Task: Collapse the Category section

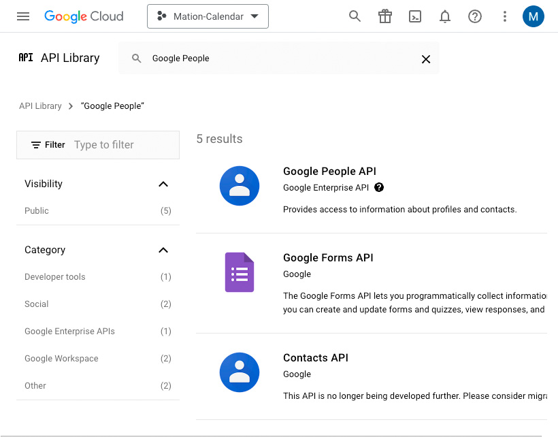Action: (163, 250)
